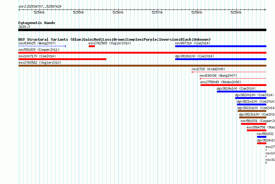Screen dimensions: 275x184
Task: Click the DGV Structural Variants track title
Action: pos(115,39)
